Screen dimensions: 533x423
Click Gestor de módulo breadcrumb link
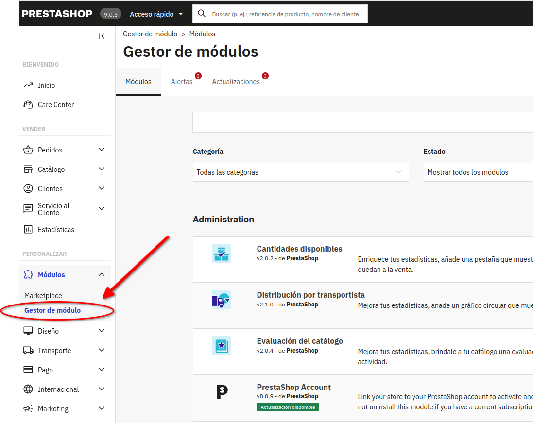point(150,34)
